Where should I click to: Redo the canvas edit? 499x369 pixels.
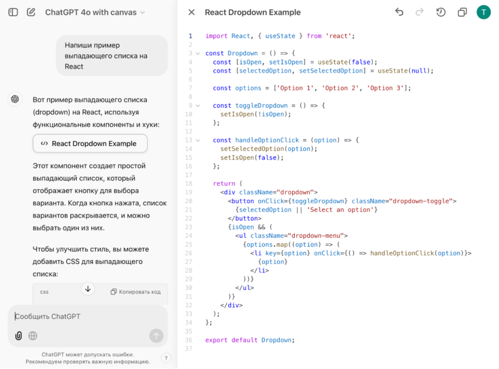coord(420,12)
